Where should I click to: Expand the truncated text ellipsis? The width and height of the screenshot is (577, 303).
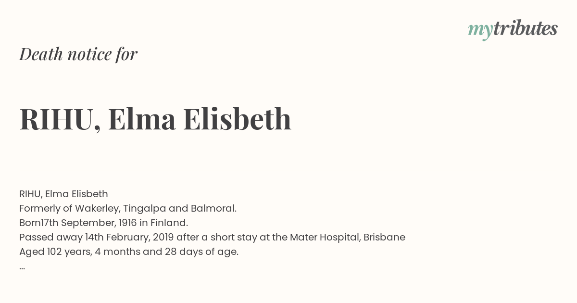[22, 267]
